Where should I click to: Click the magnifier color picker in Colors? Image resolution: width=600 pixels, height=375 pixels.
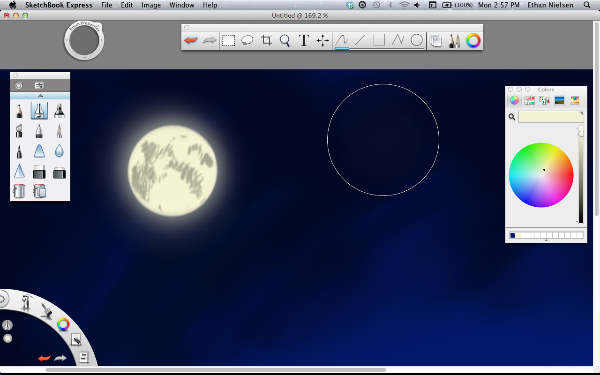pyautogui.click(x=512, y=117)
